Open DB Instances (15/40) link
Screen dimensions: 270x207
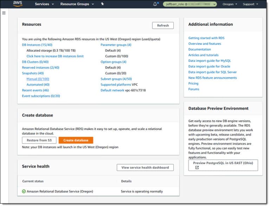pos(37,45)
